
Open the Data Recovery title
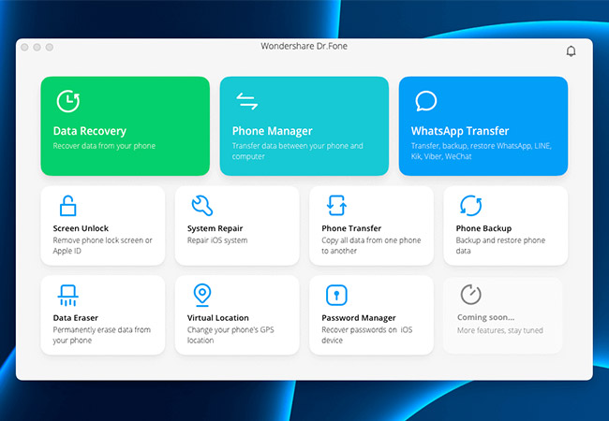tap(90, 131)
